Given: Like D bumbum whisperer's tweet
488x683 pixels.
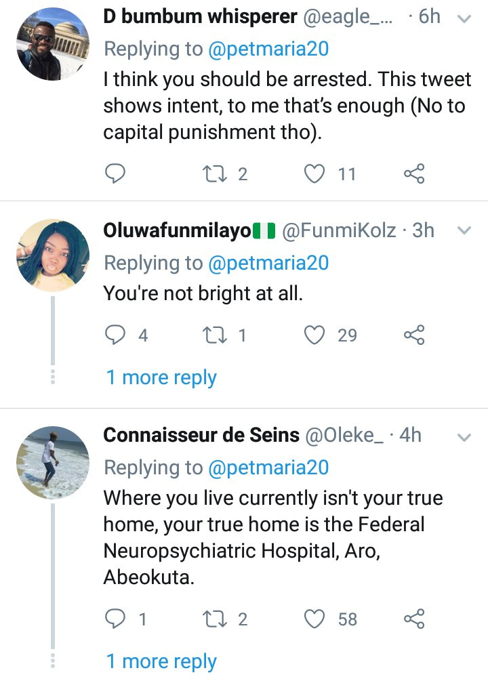Looking at the screenshot, I should (314, 174).
